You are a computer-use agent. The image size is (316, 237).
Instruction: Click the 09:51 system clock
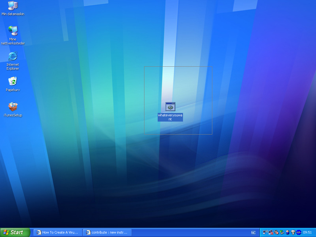[307, 232]
